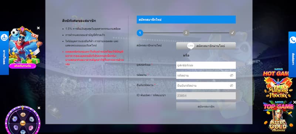Close the Top Game banner
296x134 pixels.
(294, 102)
